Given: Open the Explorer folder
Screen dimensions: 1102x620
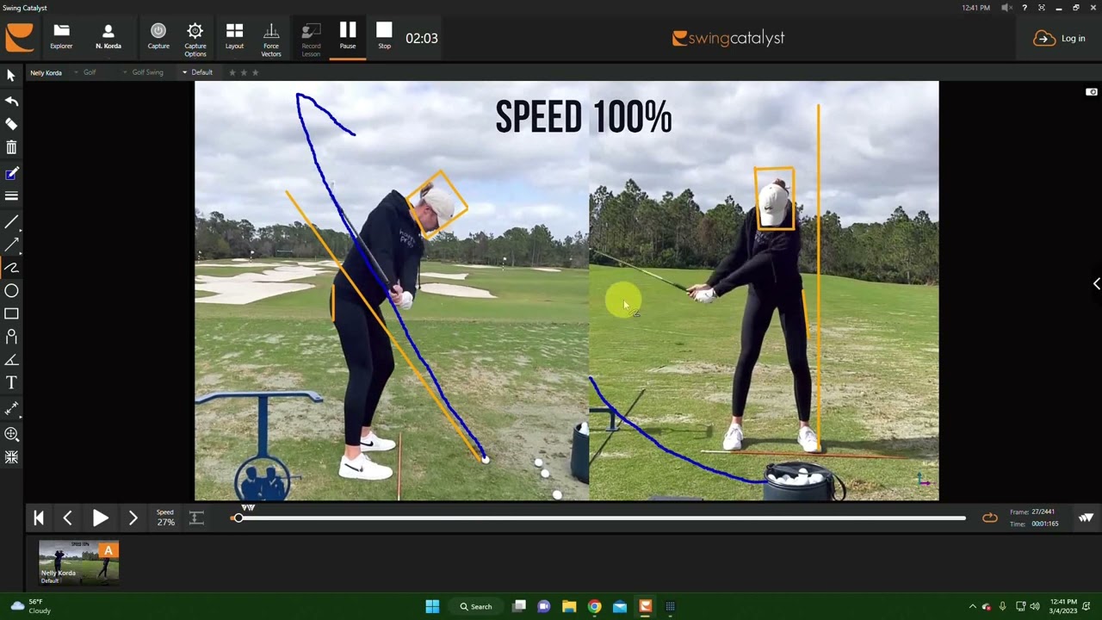Looking at the screenshot, I should click(61, 37).
